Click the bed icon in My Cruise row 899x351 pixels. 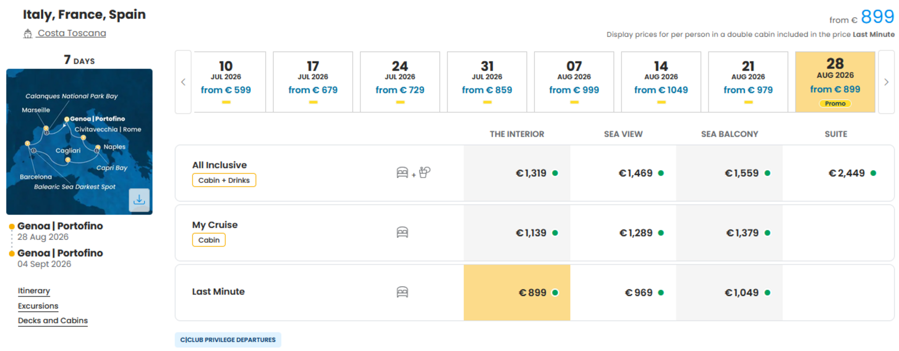pyautogui.click(x=402, y=233)
